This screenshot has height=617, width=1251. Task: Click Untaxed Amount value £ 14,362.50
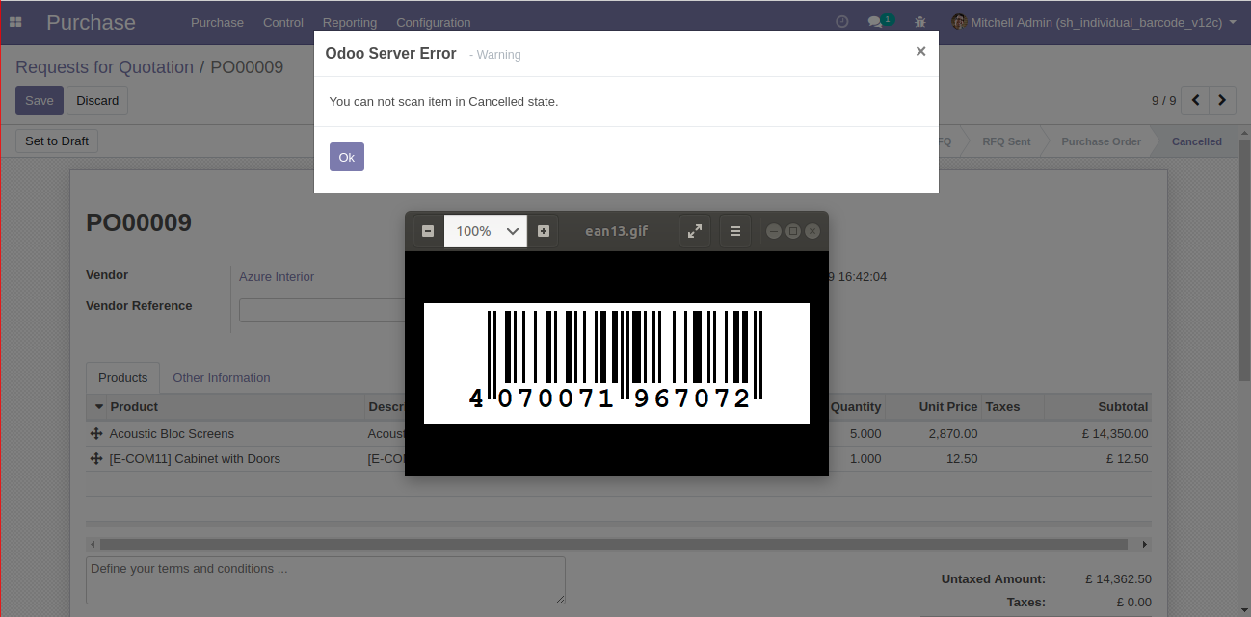1118,579
